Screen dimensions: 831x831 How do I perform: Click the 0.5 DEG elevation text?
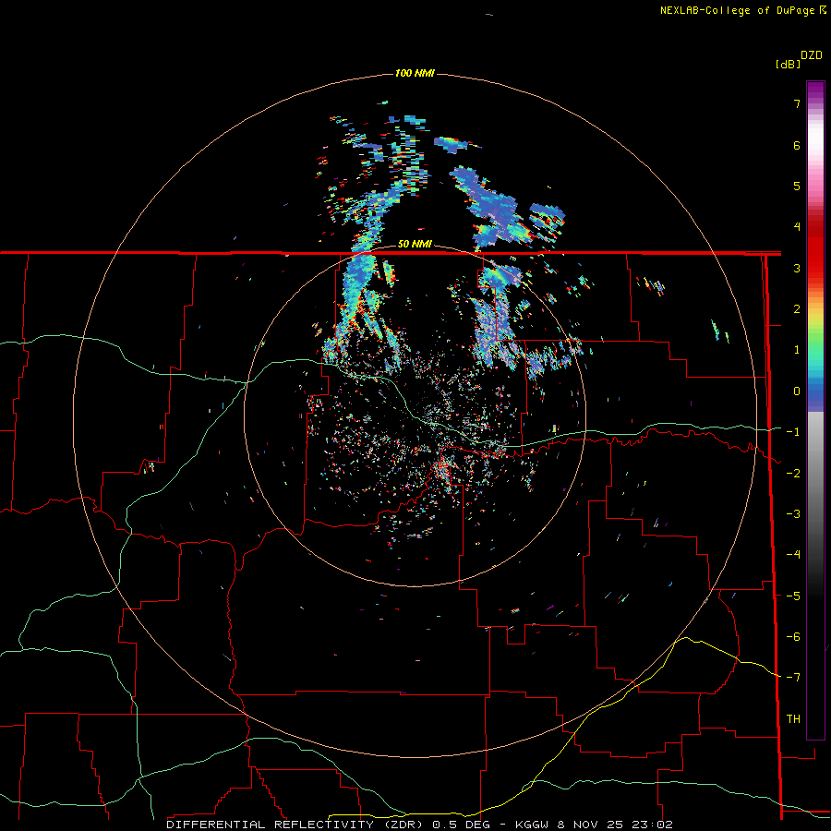pos(461,825)
